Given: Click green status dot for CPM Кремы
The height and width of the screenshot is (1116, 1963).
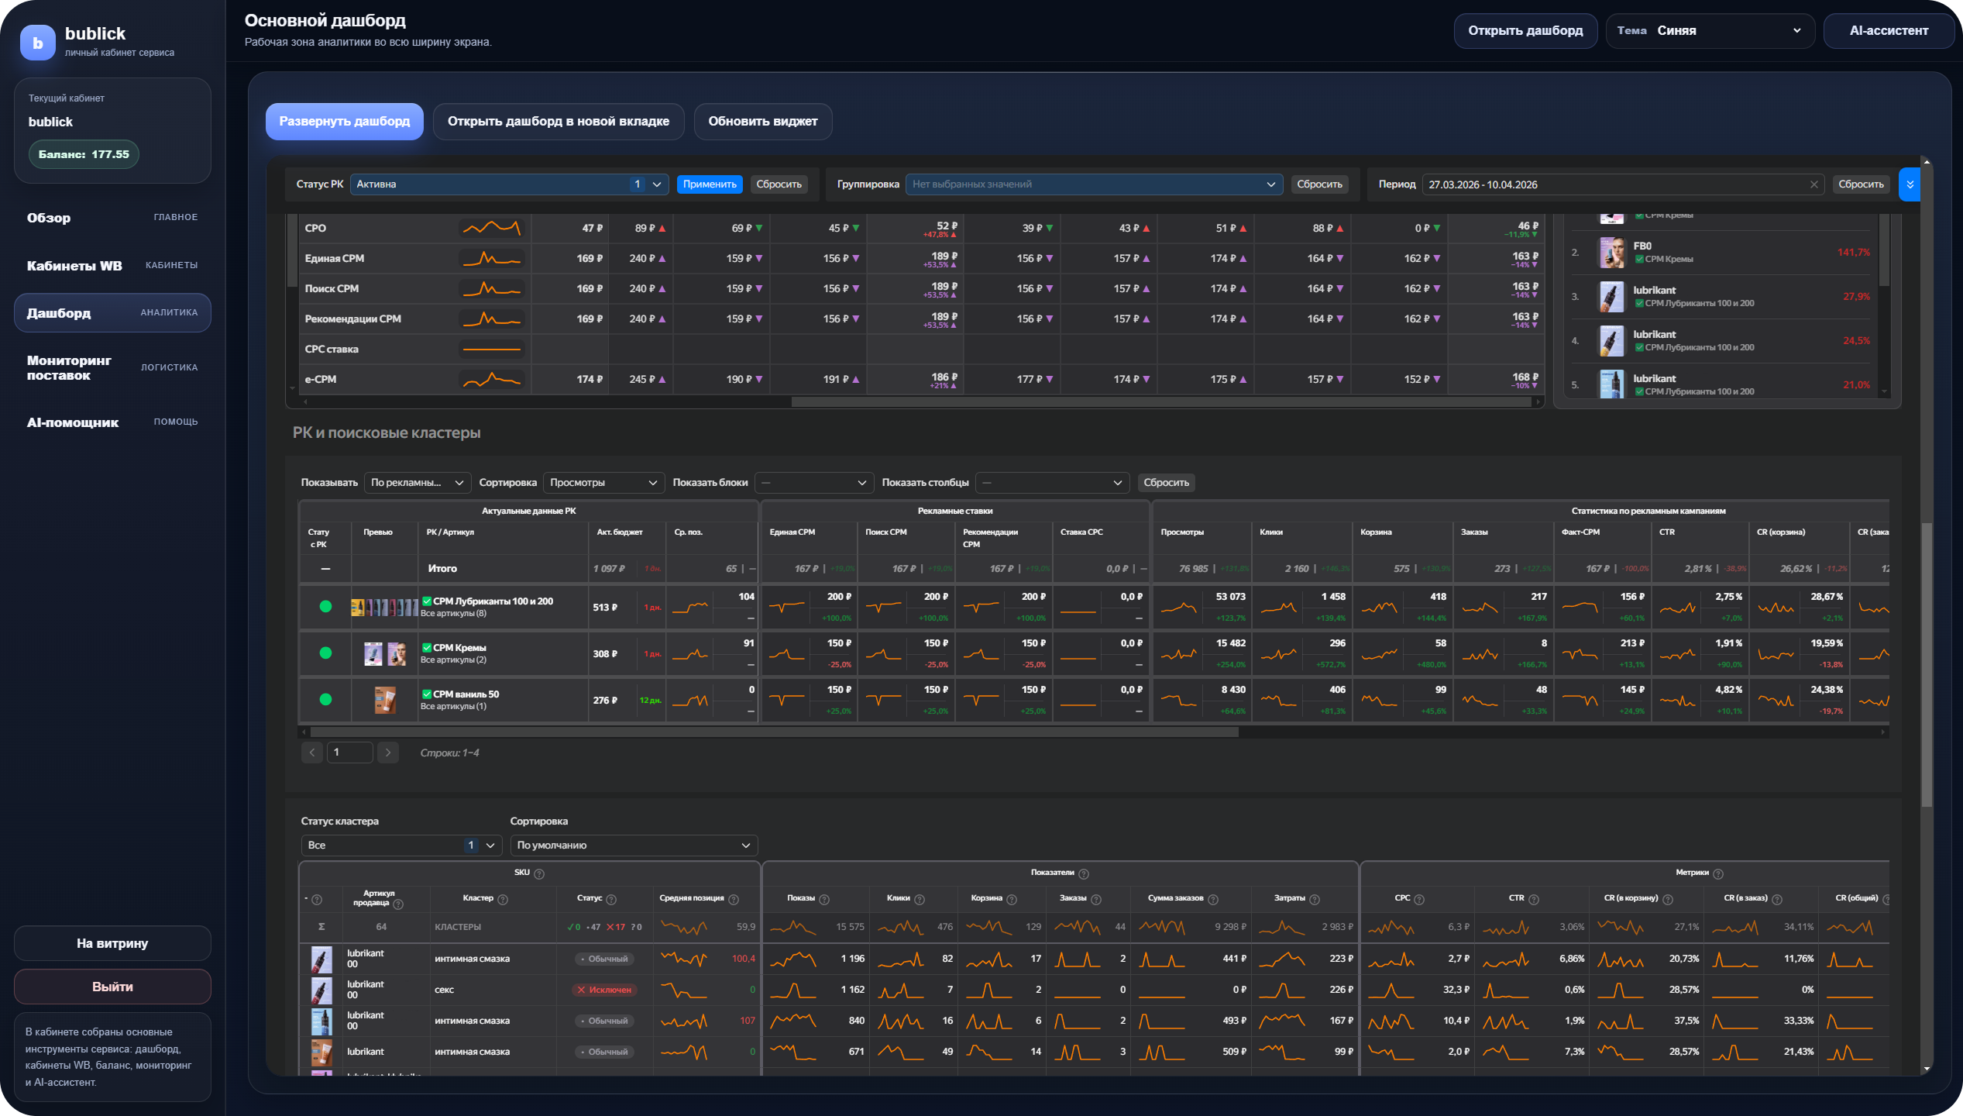Looking at the screenshot, I should 325,653.
